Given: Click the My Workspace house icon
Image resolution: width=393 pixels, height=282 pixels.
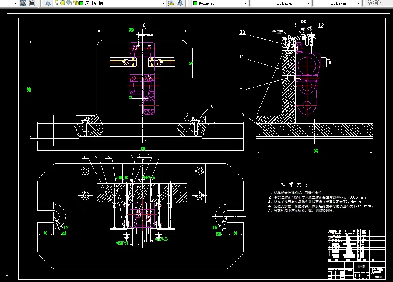Looking at the screenshot, I should point(32,3).
